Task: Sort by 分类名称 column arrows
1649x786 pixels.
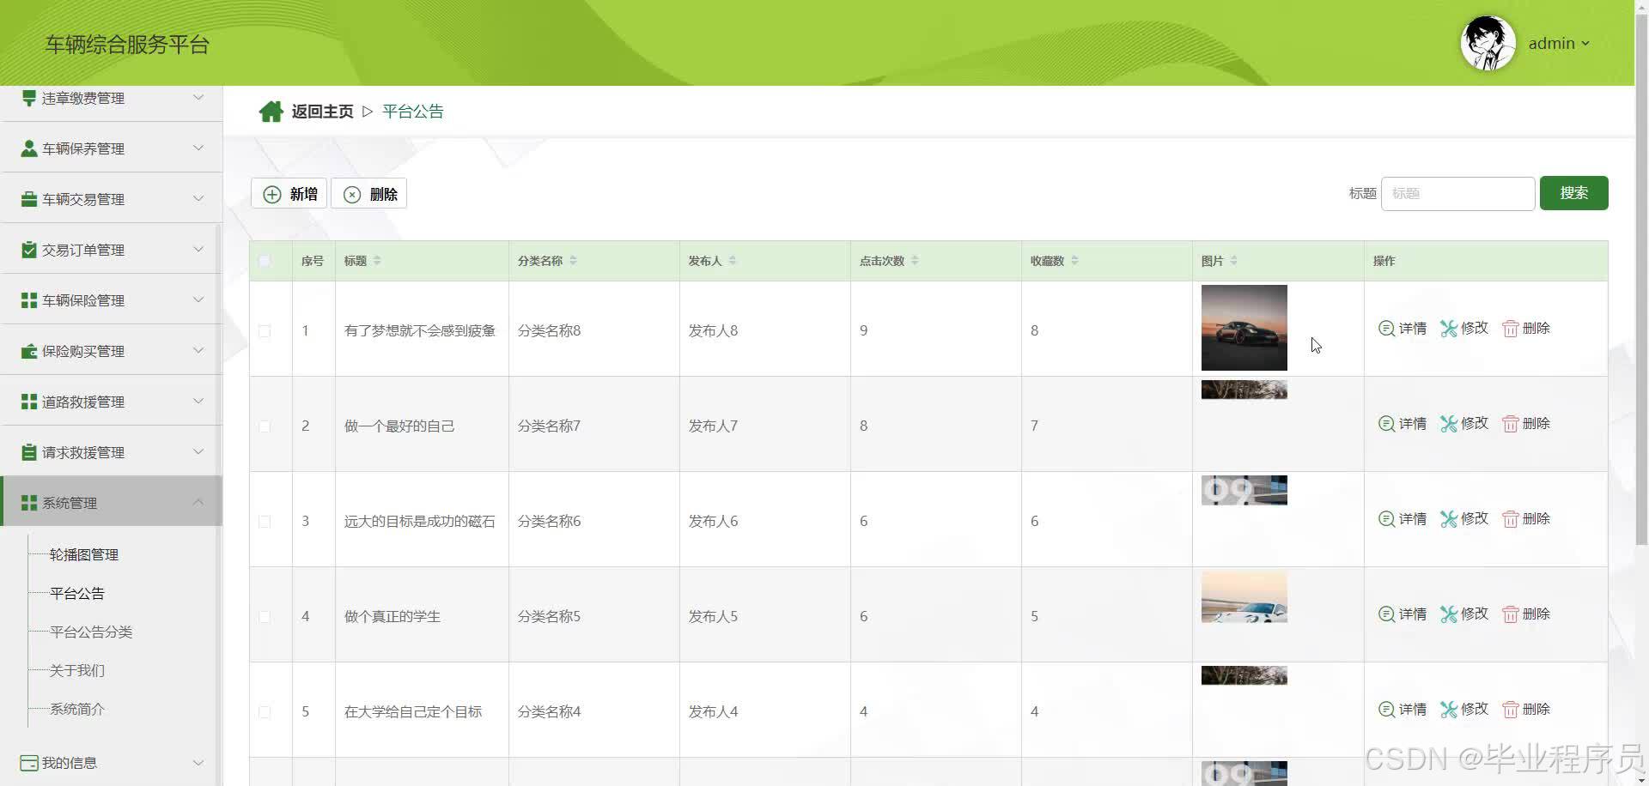Action: (573, 261)
